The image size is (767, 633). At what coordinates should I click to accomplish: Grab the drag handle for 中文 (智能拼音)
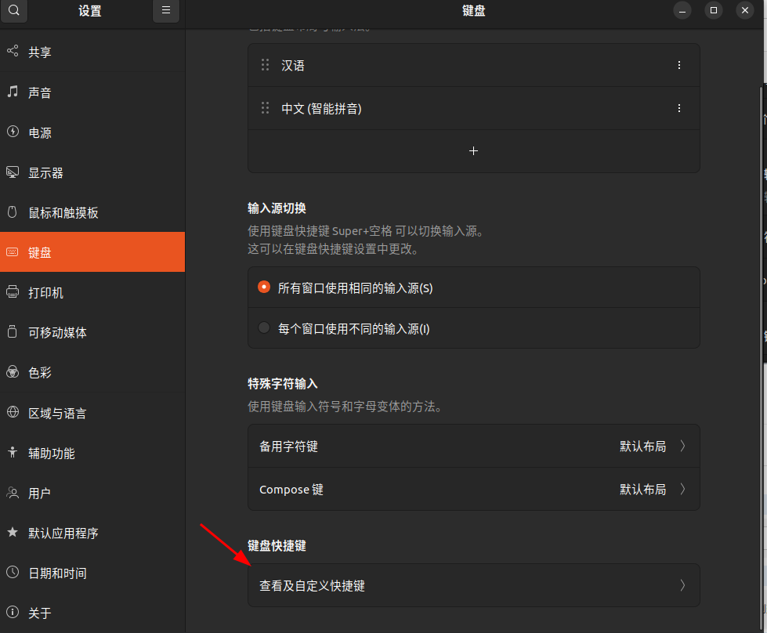click(265, 108)
